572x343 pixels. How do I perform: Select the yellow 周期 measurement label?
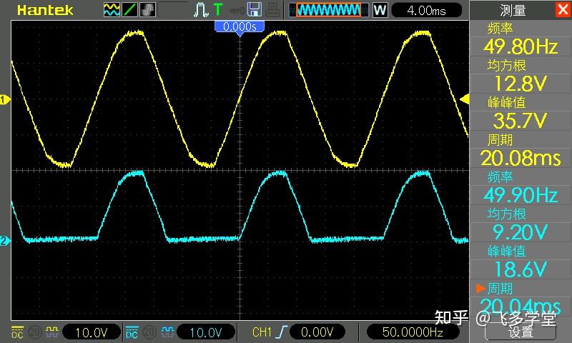[500, 139]
